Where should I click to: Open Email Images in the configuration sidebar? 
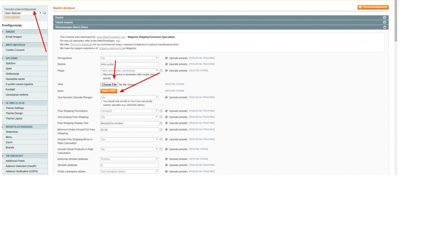pos(14,37)
